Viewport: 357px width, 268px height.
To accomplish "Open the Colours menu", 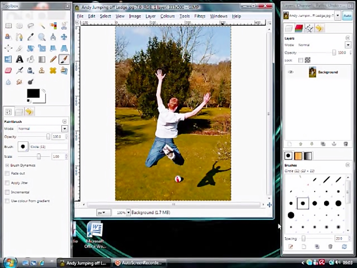I will tap(167, 16).
